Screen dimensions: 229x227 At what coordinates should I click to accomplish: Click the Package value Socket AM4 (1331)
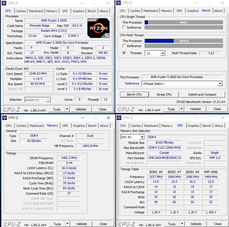click(x=54, y=31)
